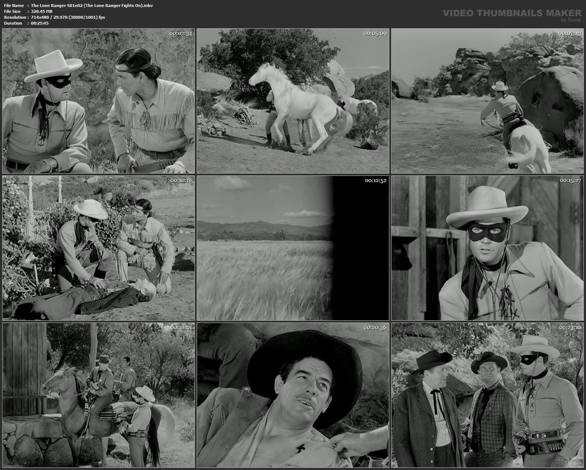586x470 pixels.
Task: Click the File Size label
Action: click(12, 12)
